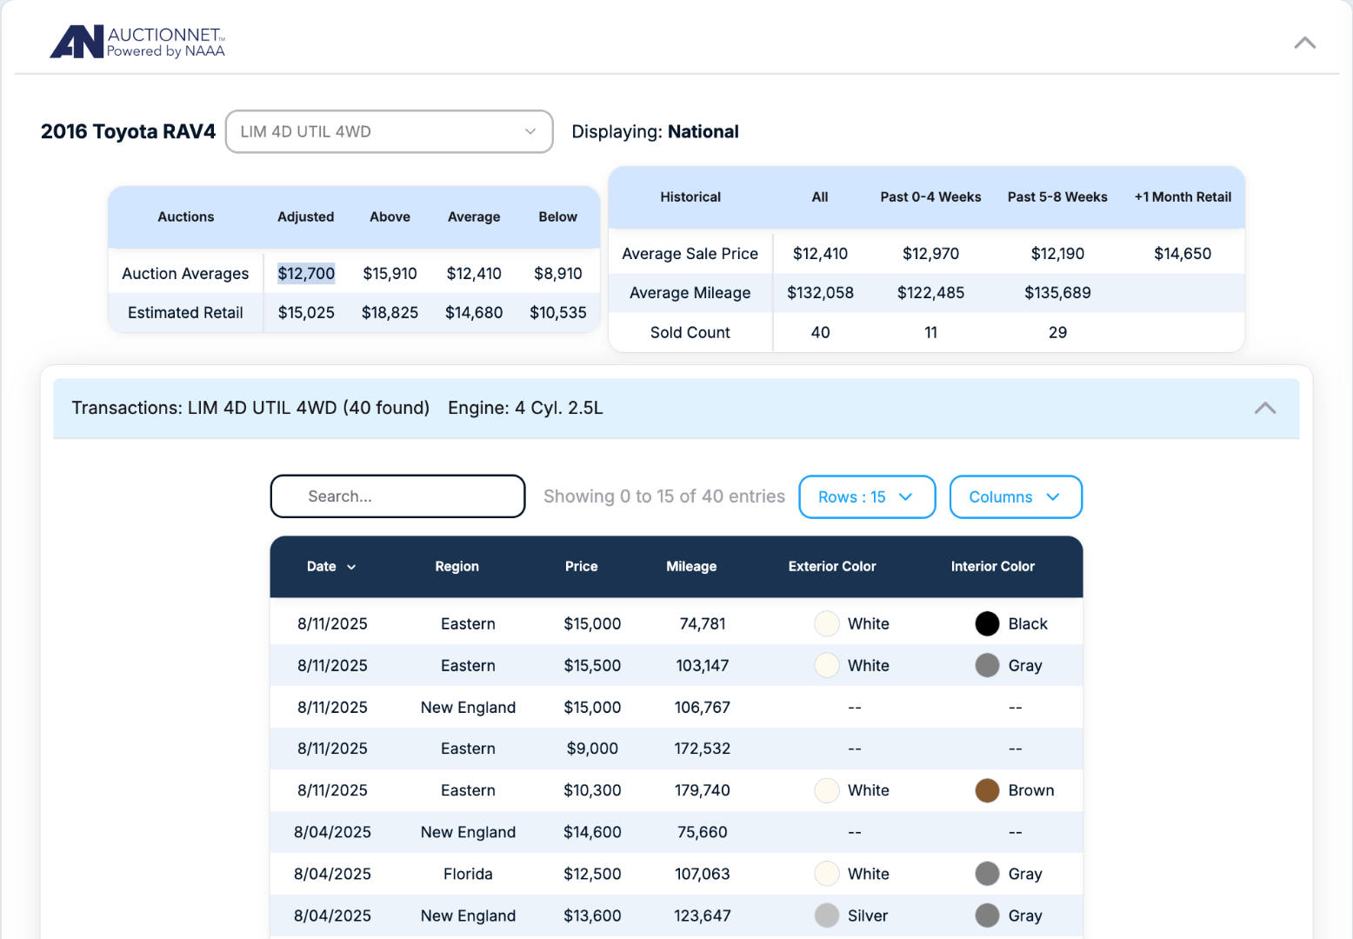This screenshot has height=939, width=1353.
Task: Click Showing 0 to 15 of 40 entries
Action: pyautogui.click(x=664, y=496)
